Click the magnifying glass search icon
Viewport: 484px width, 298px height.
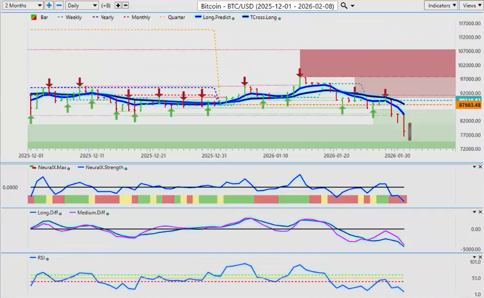click(344, 6)
